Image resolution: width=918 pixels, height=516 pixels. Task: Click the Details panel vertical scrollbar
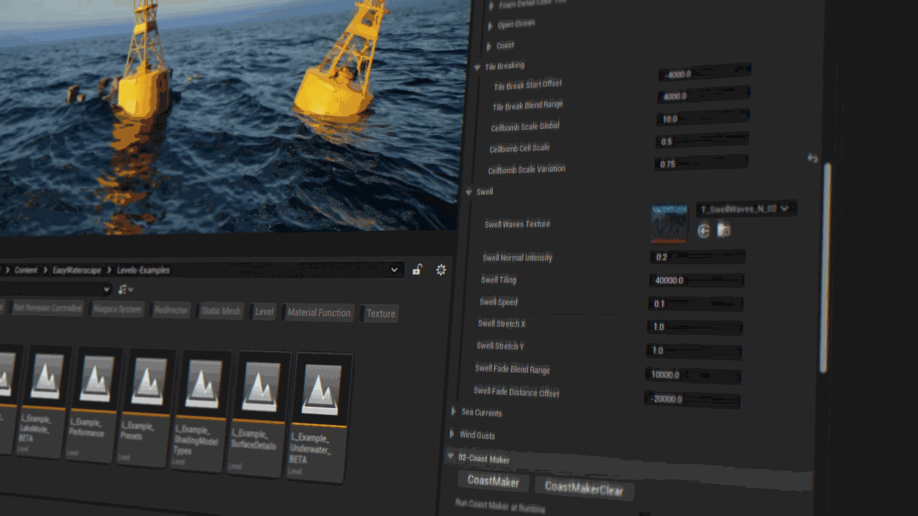point(826,268)
